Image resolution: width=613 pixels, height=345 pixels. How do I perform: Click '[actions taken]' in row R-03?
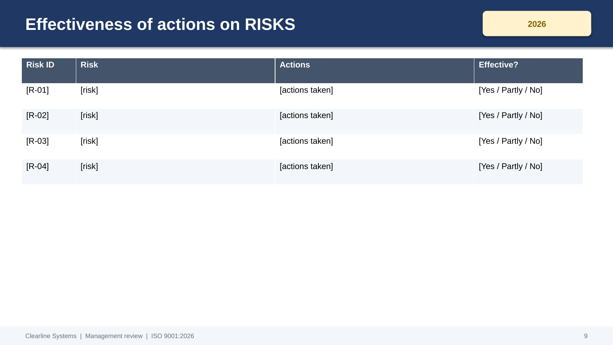306,141
